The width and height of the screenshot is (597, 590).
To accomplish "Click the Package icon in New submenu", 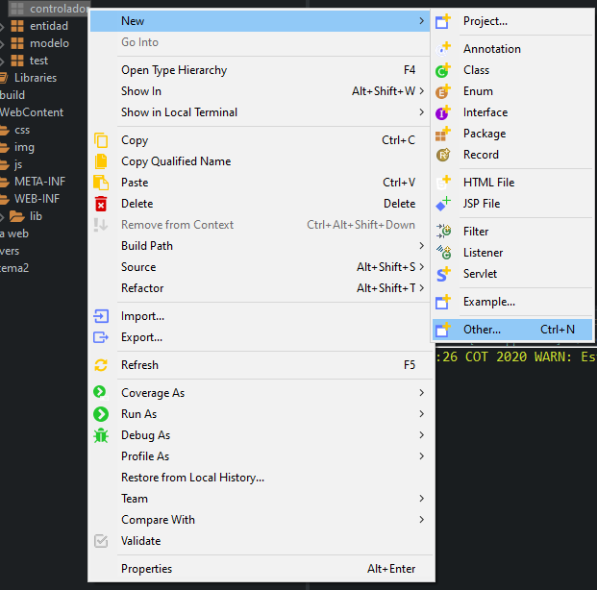I will tap(443, 134).
